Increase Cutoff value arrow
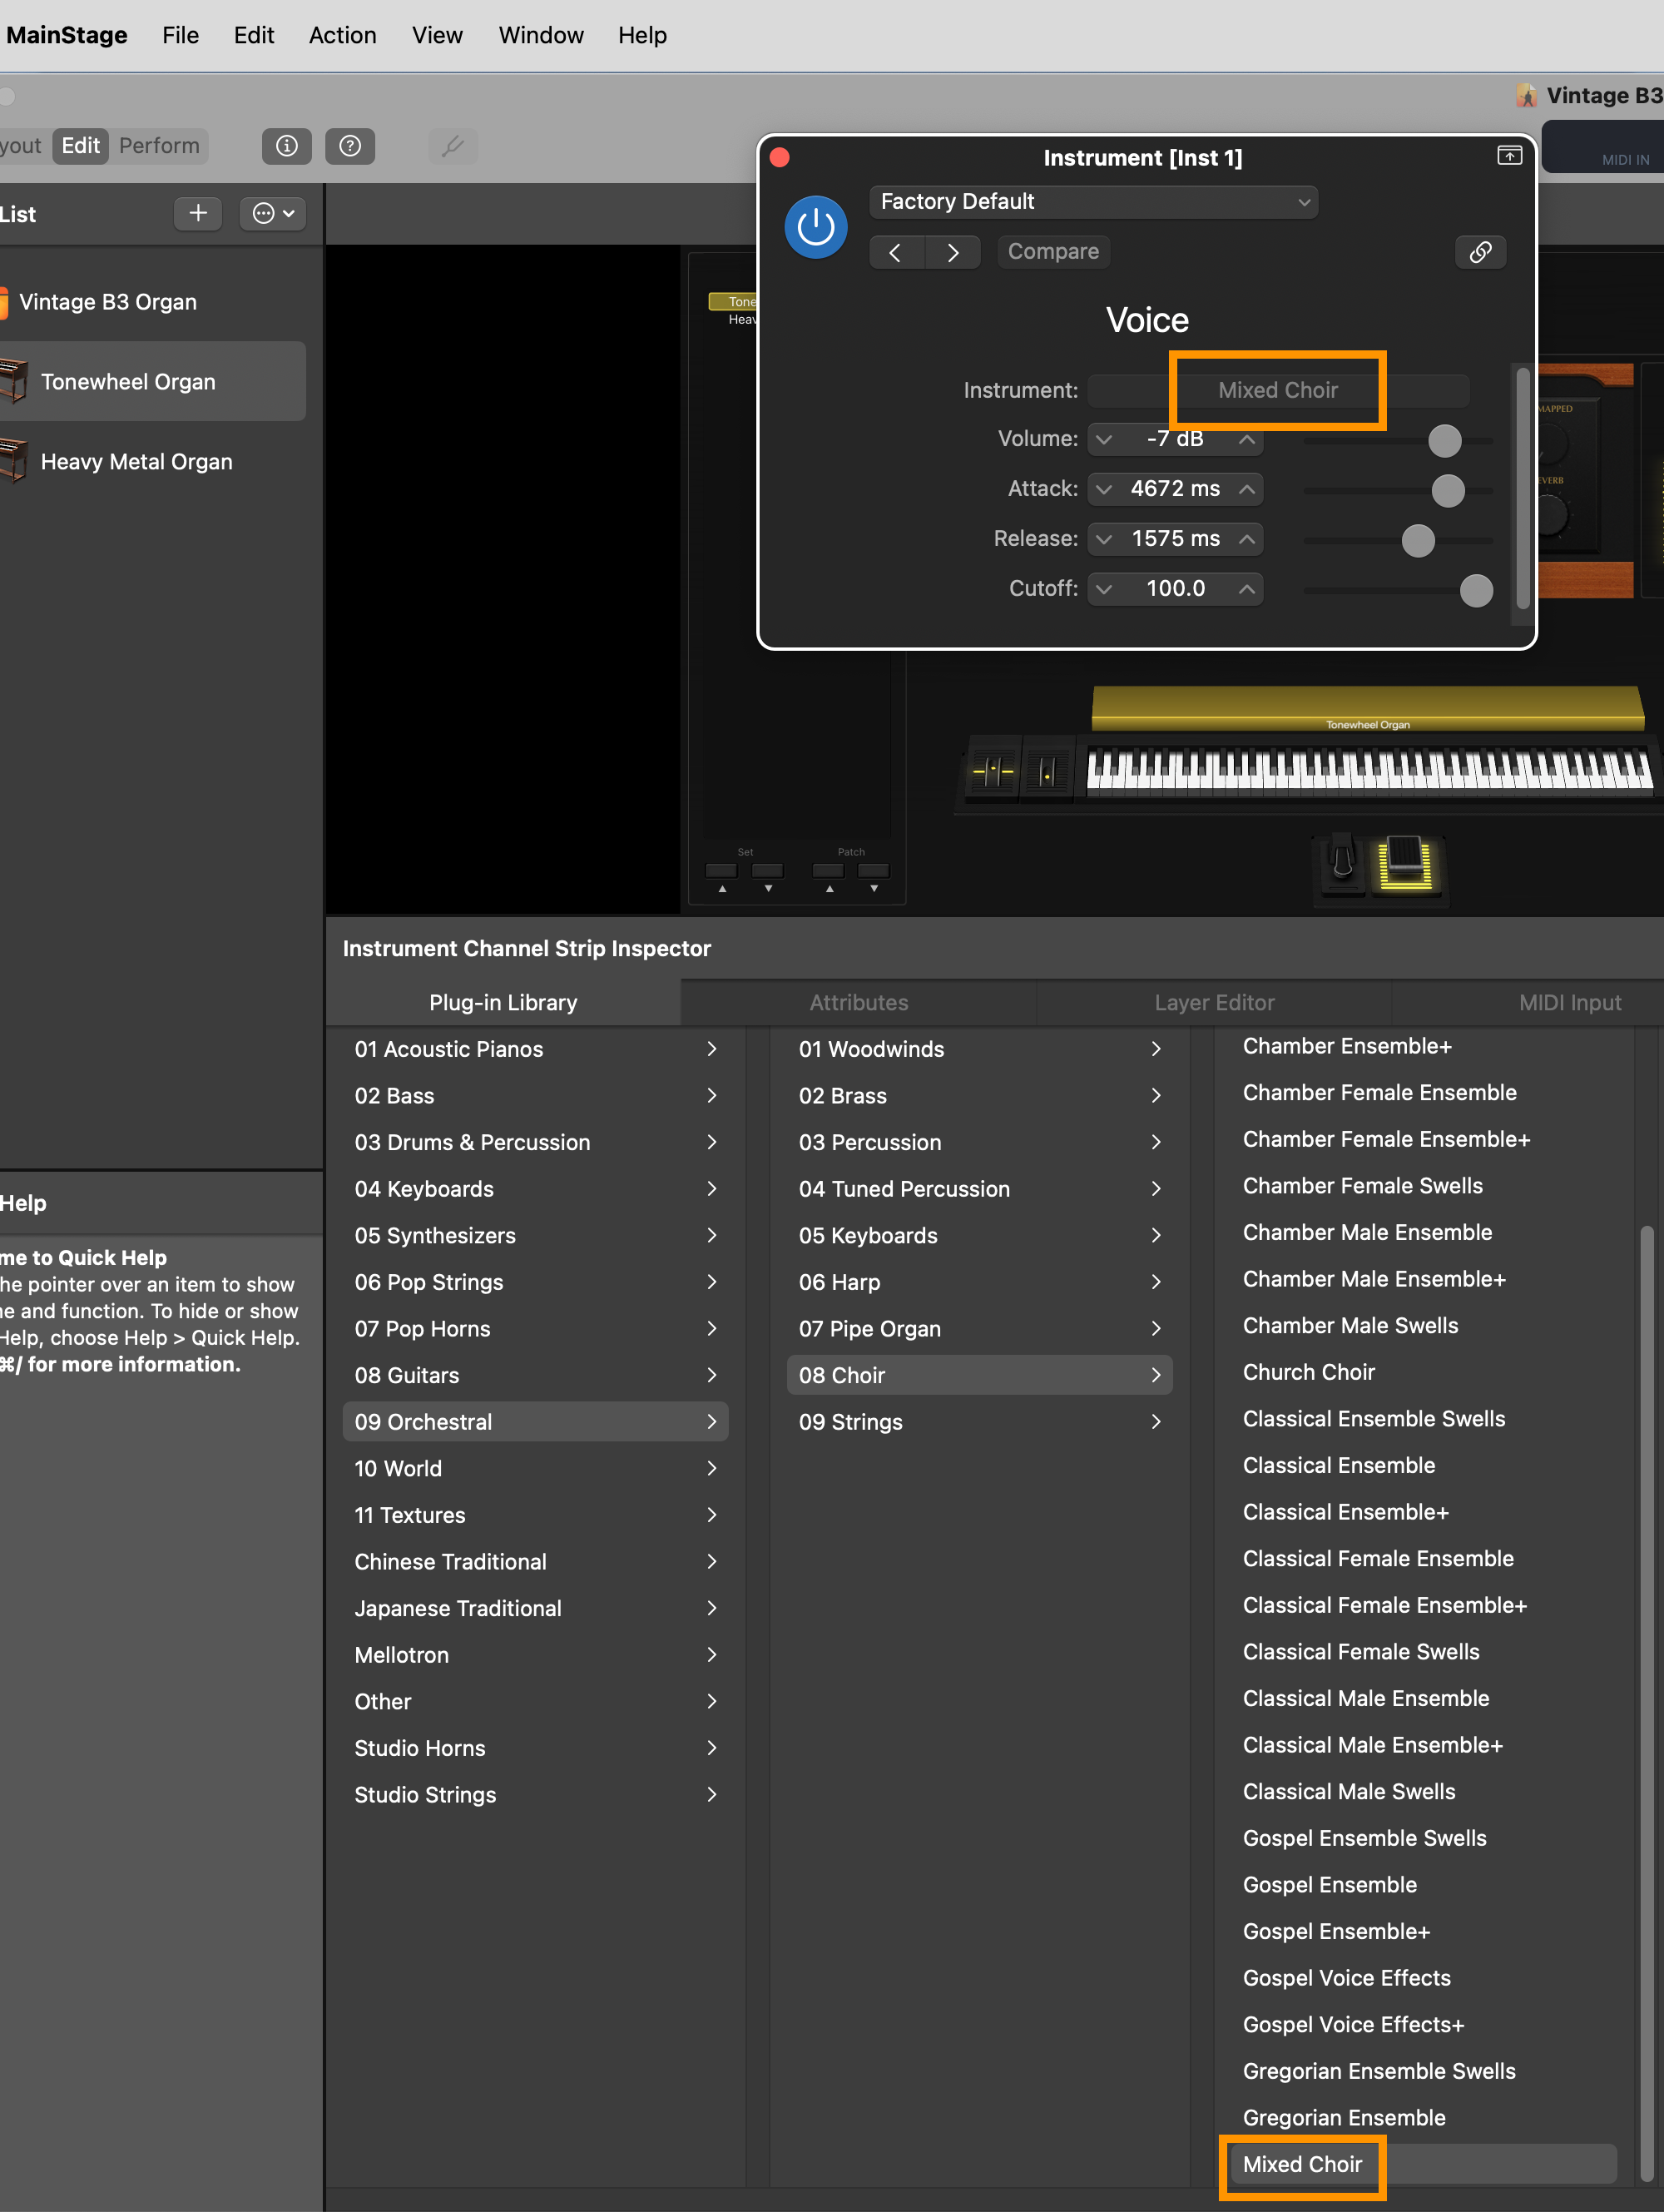 (x=1247, y=589)
